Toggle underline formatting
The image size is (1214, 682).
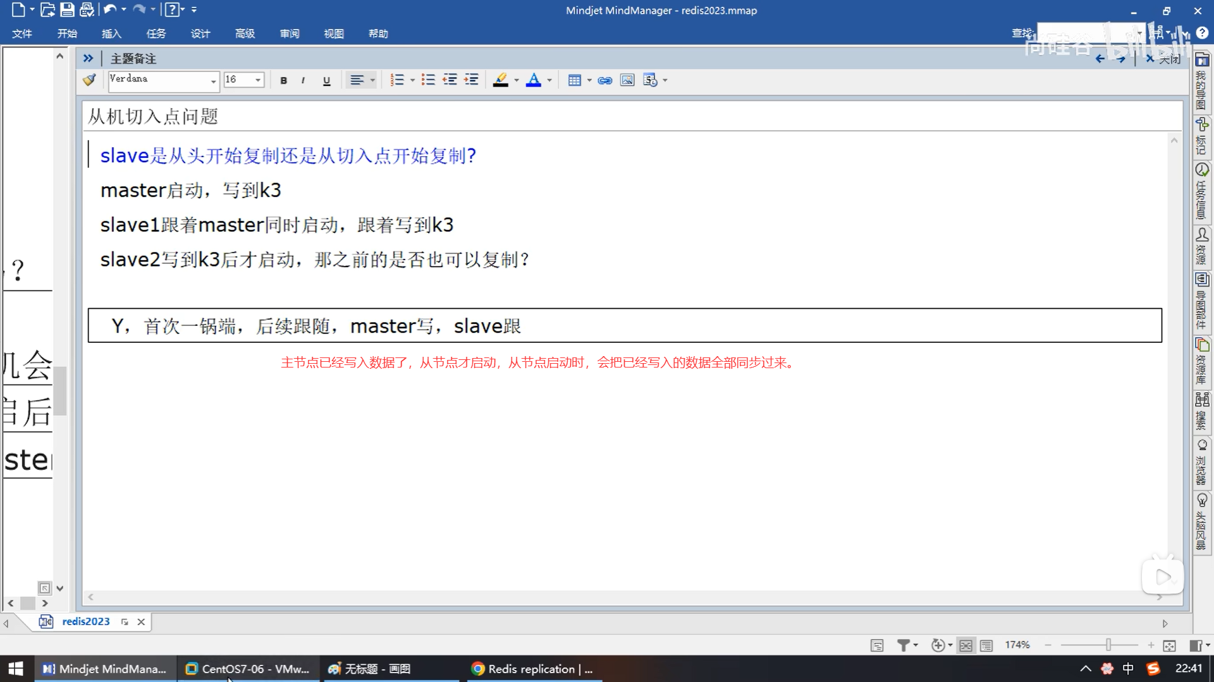coord(326,80)
